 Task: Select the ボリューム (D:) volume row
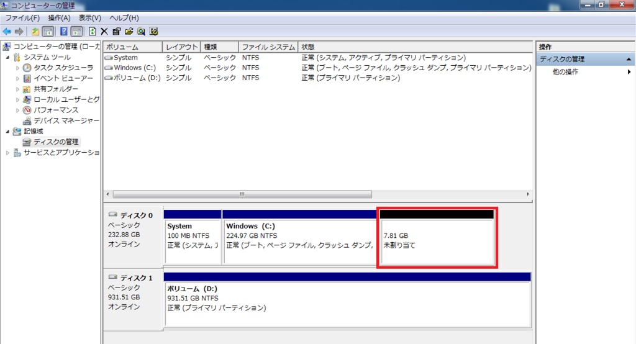click(x=317, y=78)
